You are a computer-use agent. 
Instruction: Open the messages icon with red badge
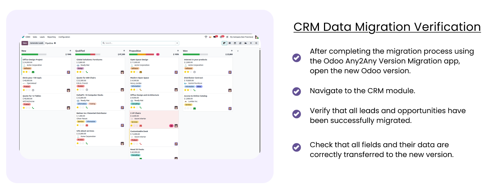pyautogui.click(x=216, y=37)
